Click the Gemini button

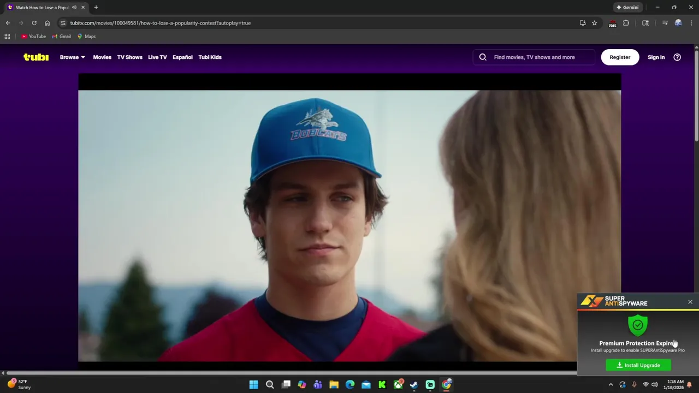[x=627, y=8]
